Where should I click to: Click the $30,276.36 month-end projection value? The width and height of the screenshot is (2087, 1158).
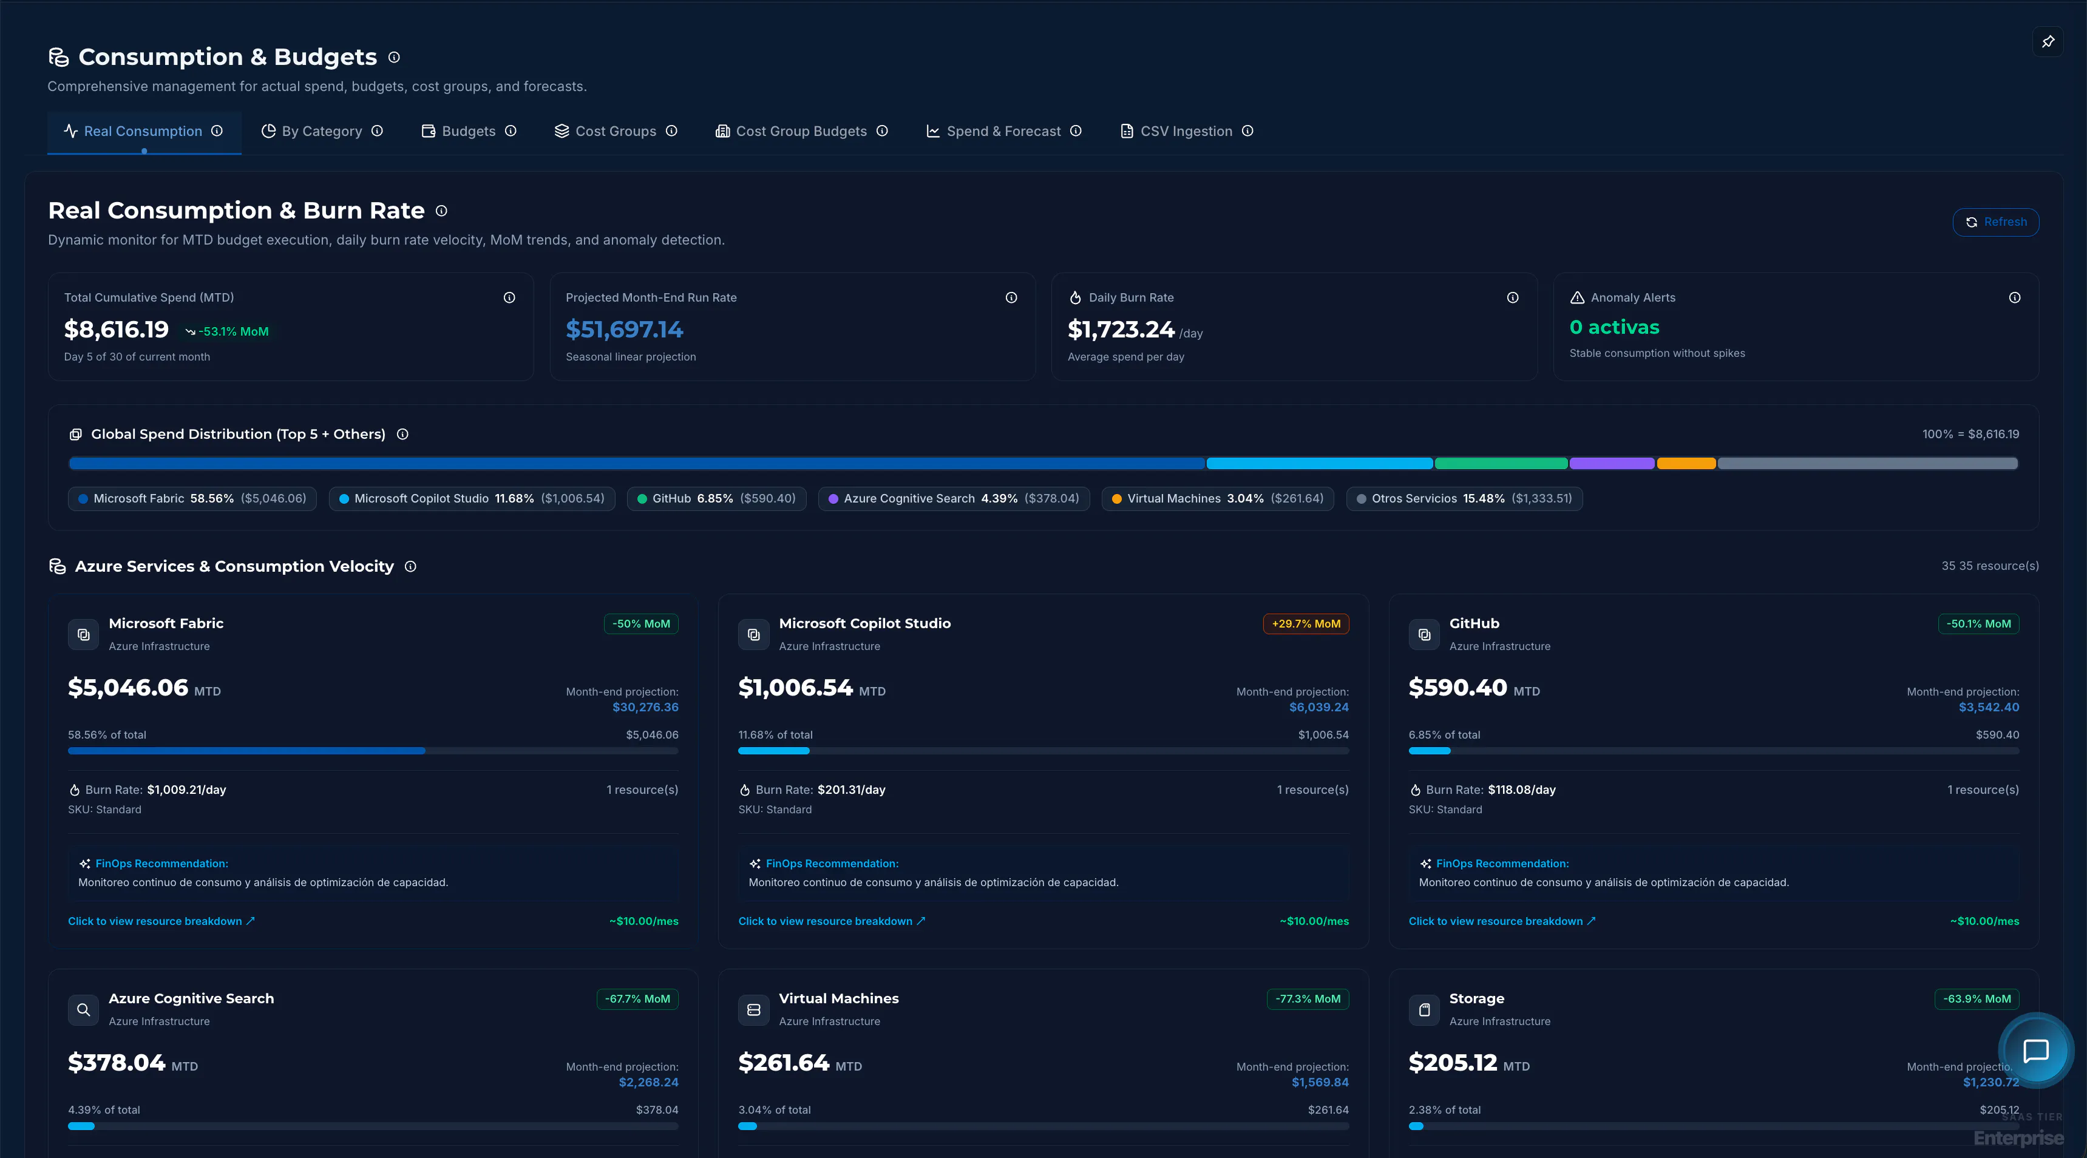click(x=645, y=707)
